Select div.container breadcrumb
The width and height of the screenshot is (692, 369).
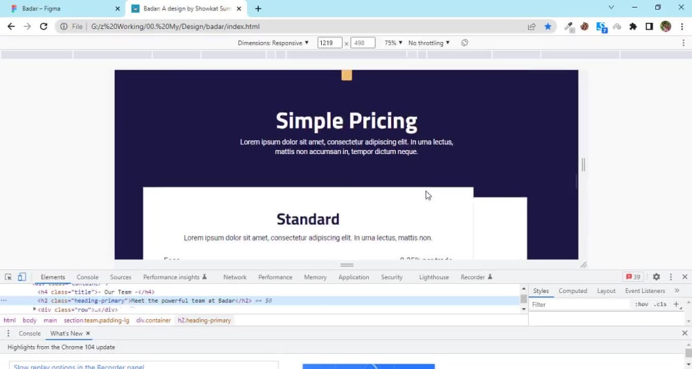[x=153, y=320]
